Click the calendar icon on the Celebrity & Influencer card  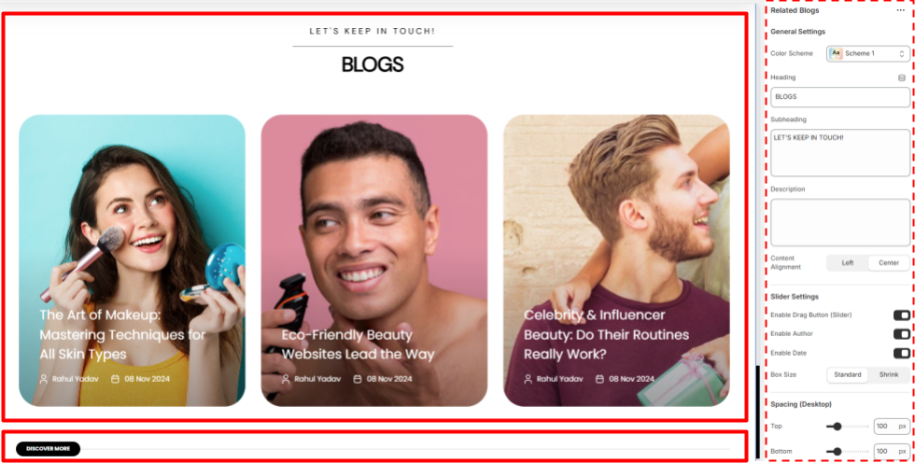pyautogui.click(x=599, y=379)
